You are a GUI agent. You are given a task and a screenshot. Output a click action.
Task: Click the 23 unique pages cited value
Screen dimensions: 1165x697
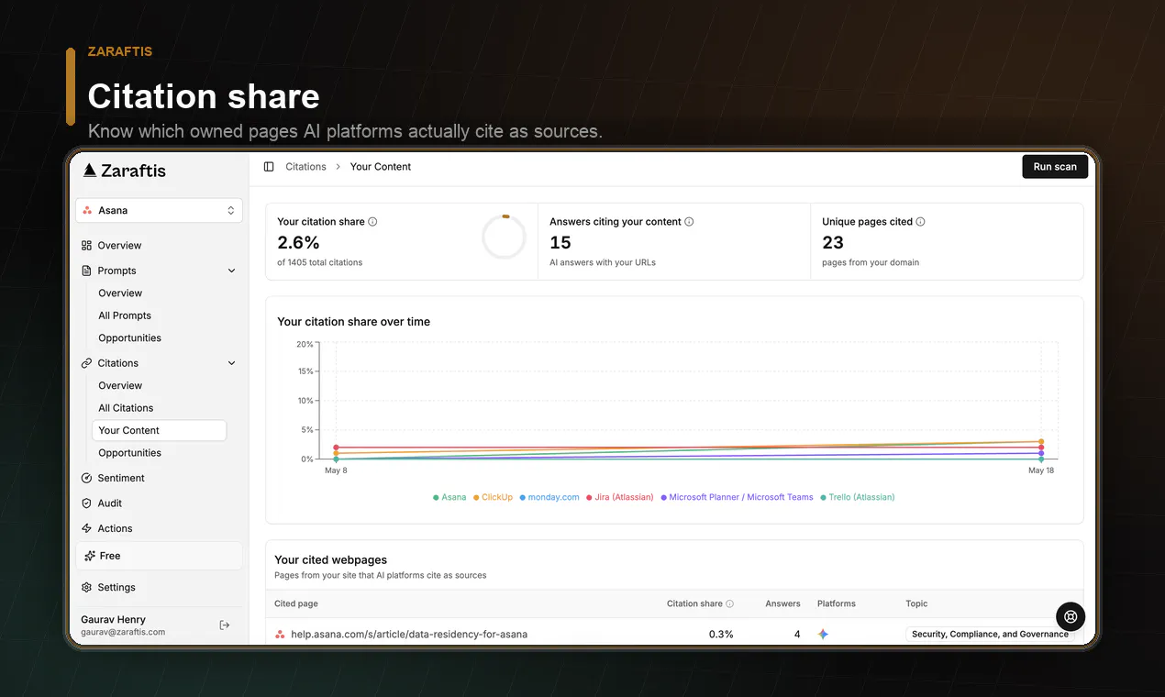click(833, 243)
